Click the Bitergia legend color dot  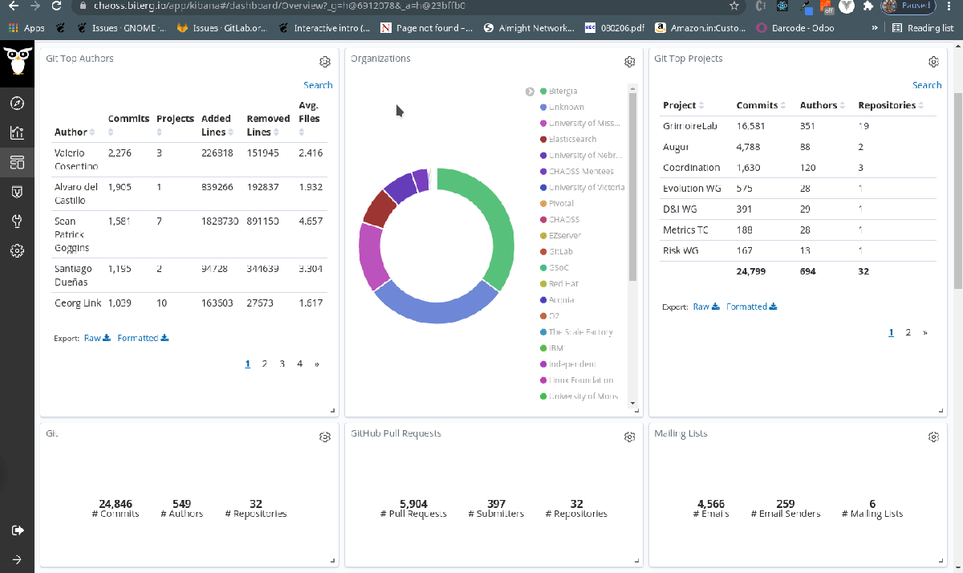(543, 91)
